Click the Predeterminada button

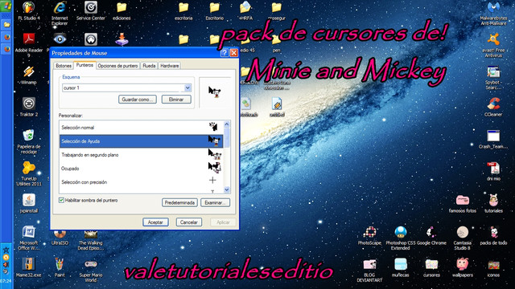[179, 203]
